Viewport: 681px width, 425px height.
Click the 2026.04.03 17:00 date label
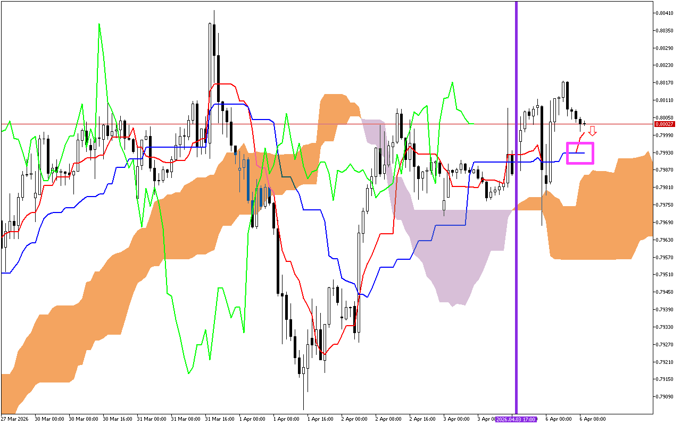click(517, 419)
